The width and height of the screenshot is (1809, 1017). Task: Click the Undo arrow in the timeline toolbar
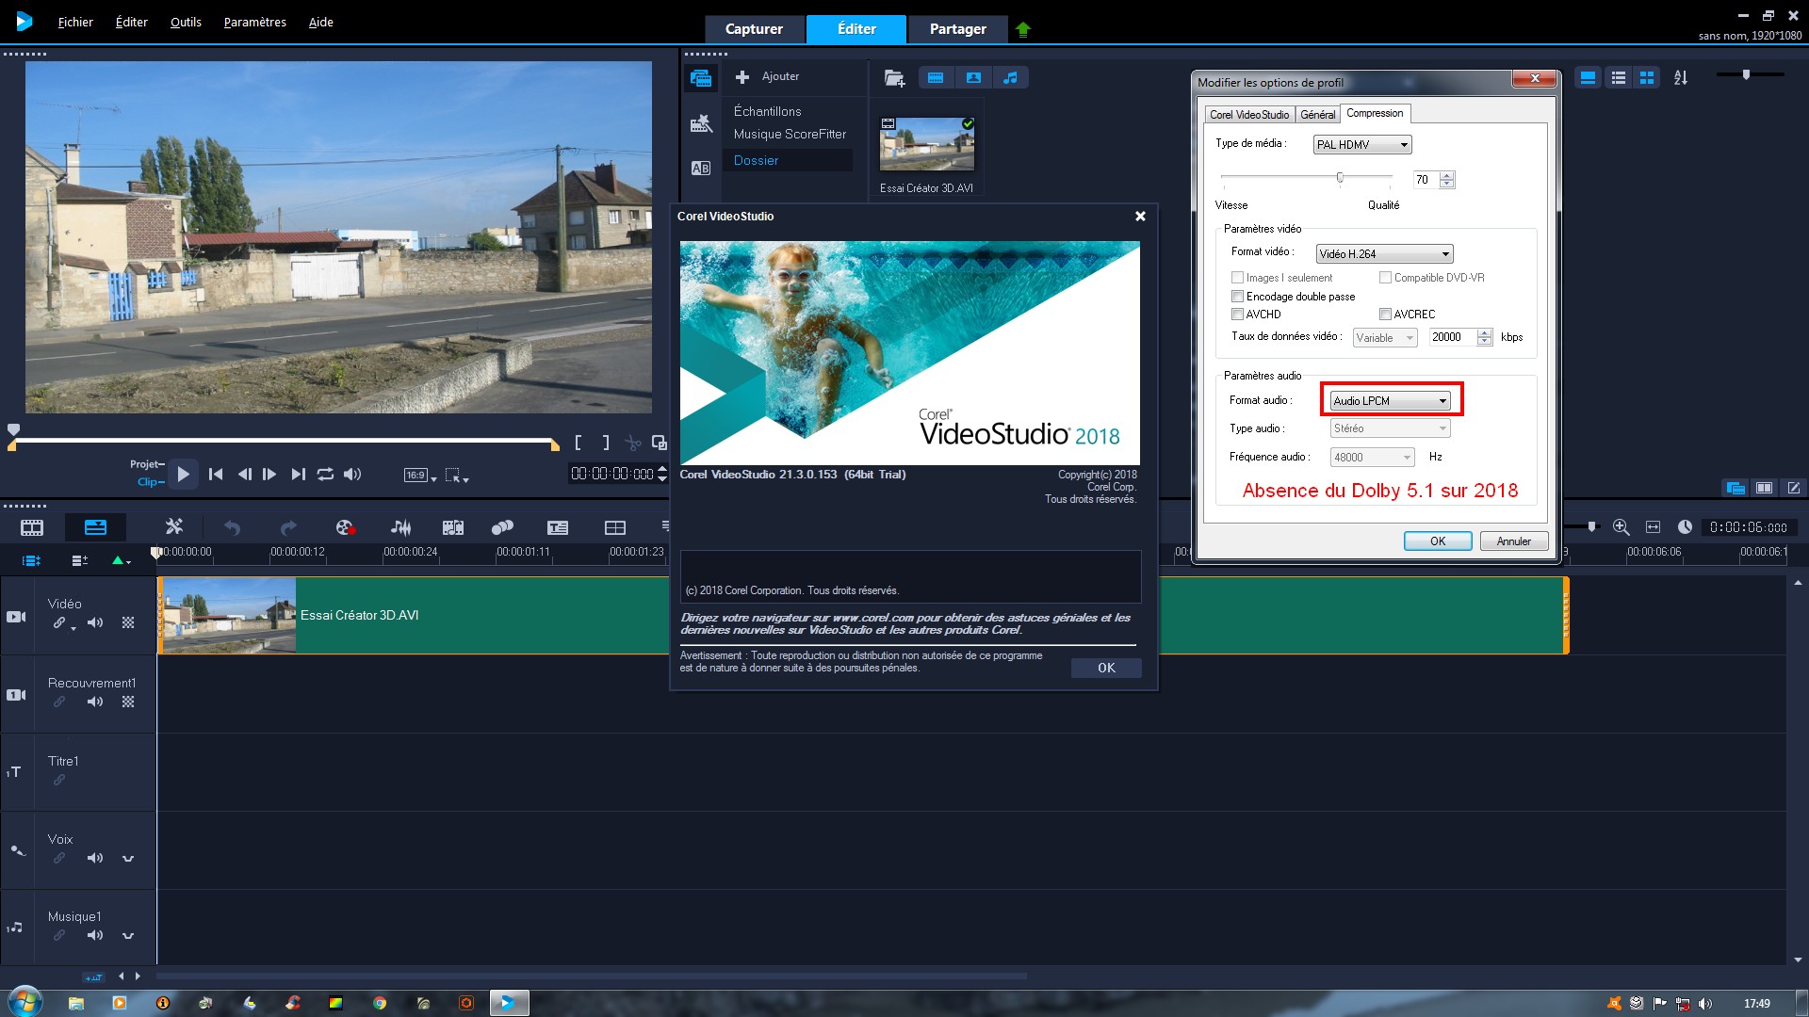[x=232, y=527]
